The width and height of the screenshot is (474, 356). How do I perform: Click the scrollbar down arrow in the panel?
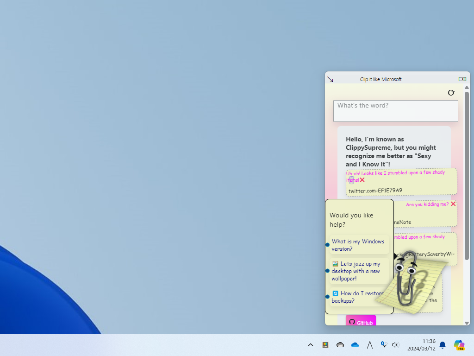pyautogui.click(x=467, y=323)
